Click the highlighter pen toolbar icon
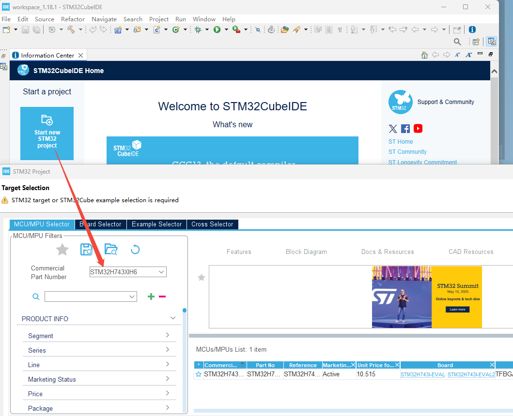 296,30
